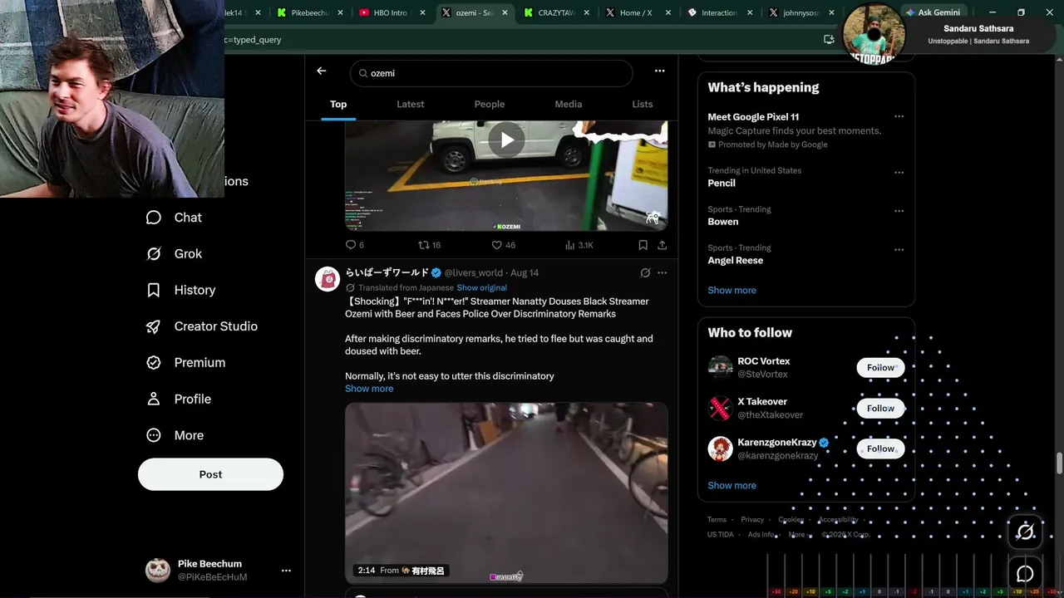Screen dimensions: 1064x598
Task: Open options for Google Pixel 11 promo
Action: click(x=899, y=117)
